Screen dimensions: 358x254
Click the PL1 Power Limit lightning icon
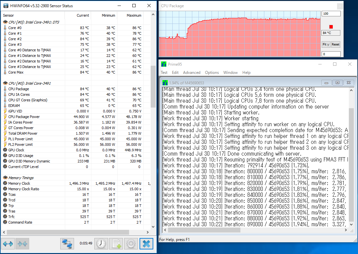(x=5, y=139)
